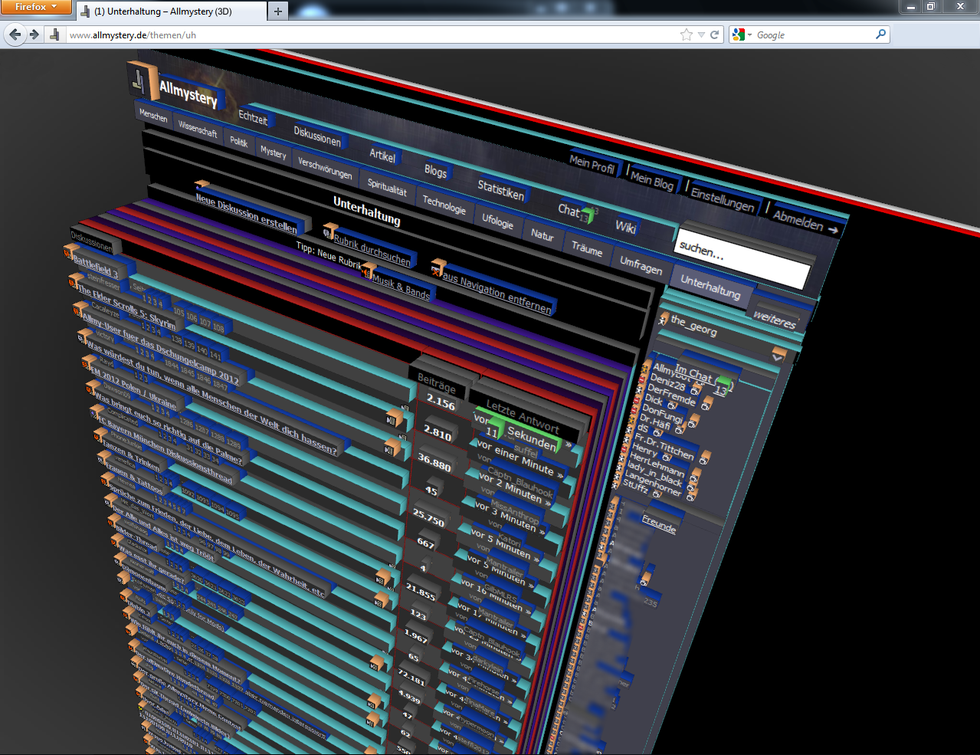The height and width of the screenshot is (755, 980).
Task: Open a new tab with the plus button
Action: (278, 11)
